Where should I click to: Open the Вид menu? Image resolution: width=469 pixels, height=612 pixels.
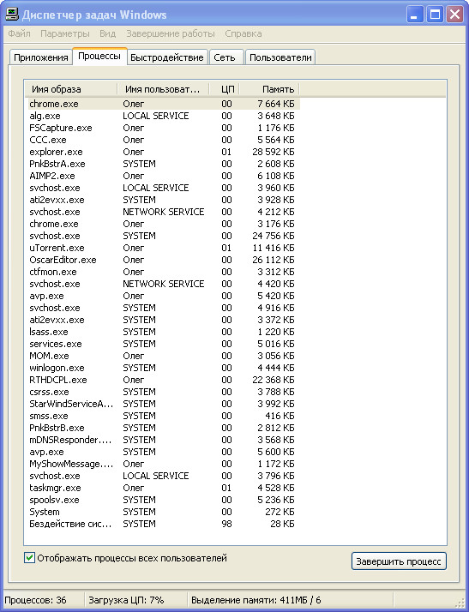(108, 33)
